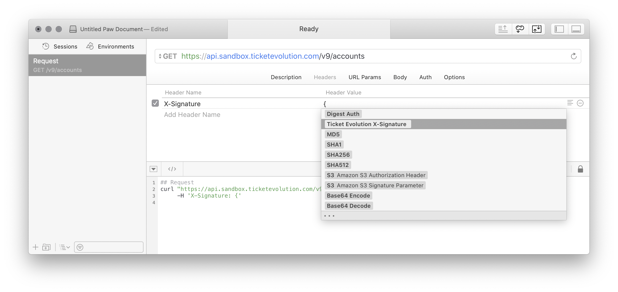Toggle the bottom panel view

pyautogui.click(x=576, y=29)
